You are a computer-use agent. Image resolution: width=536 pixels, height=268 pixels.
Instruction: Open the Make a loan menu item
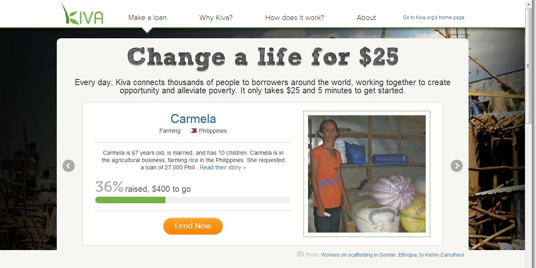(147, 18)
